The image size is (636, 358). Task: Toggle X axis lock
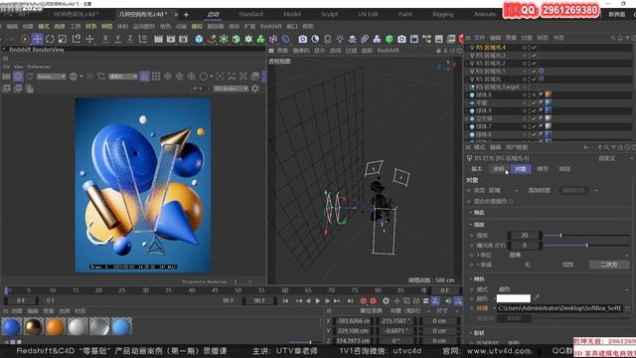(x=105, y=39)
